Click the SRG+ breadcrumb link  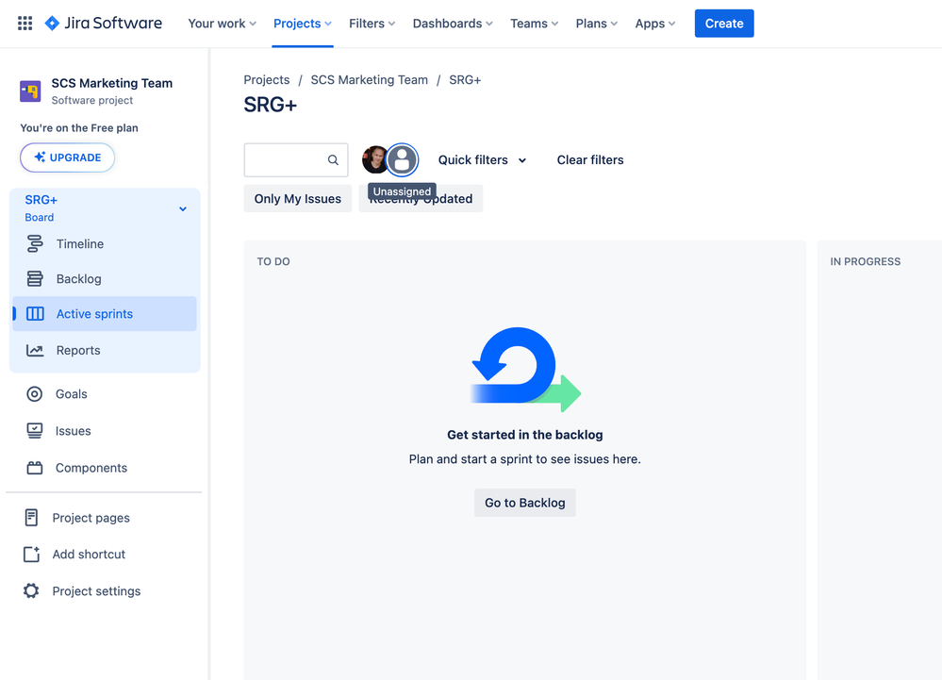[x=465, y=80]
